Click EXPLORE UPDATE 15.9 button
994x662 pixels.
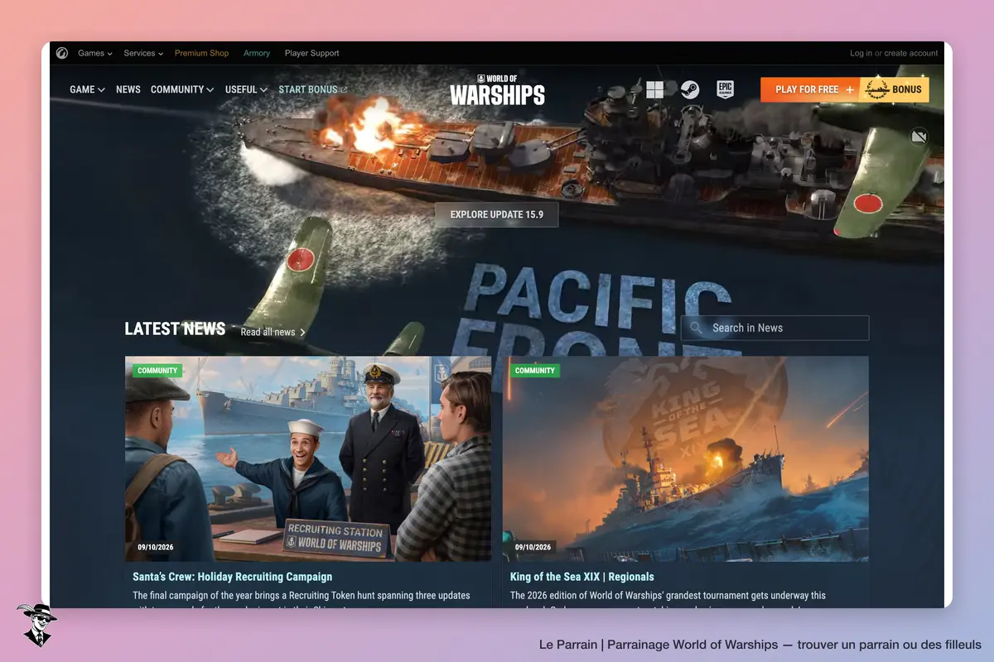click(497, 214)
